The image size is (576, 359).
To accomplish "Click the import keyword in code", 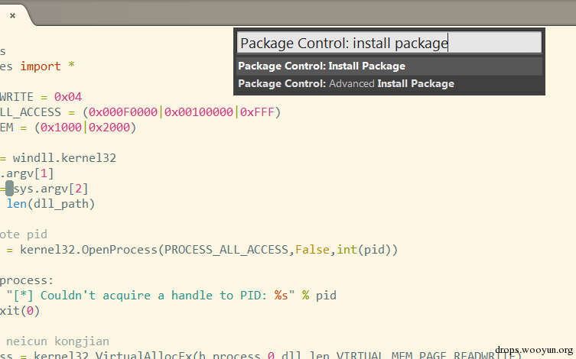I will click(41, 66).
